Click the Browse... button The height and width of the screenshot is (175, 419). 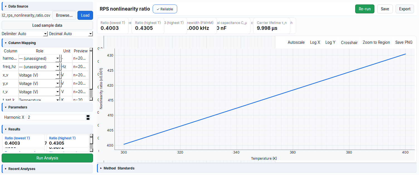pos(64,15)
